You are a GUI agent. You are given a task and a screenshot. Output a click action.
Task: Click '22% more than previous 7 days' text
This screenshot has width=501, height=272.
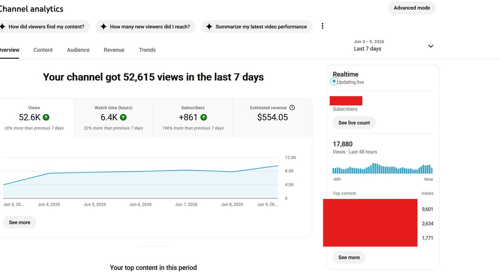click(x=114, y=128)
